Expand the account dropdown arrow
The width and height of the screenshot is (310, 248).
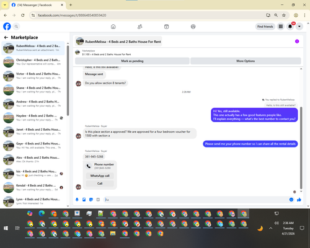point(299,27)
